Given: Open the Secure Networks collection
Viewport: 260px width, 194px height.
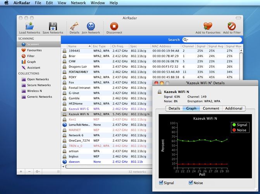Looking at the screenshot, I should click(39, 85).
